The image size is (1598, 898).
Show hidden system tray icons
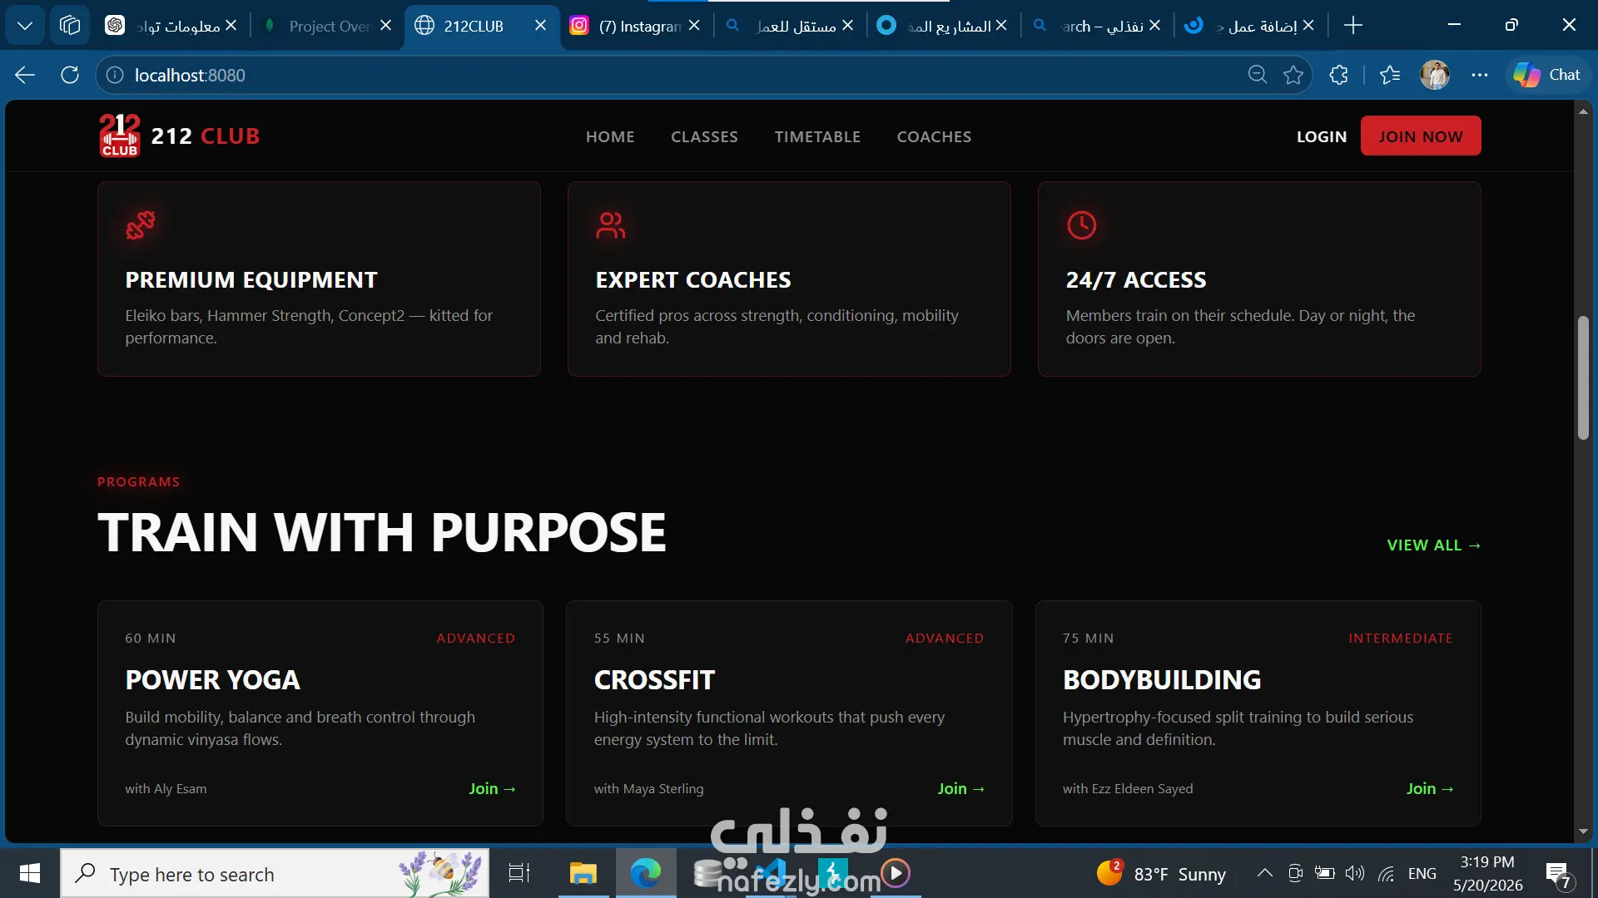pyautogui.click(x=1264, y=873)
